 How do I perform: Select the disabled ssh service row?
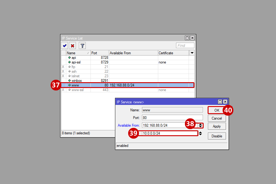[x=128, y=71]
